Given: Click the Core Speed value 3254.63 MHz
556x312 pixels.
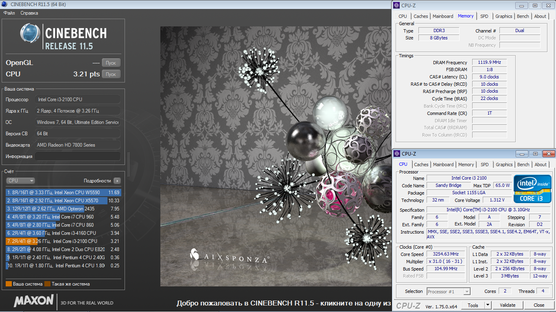Looking at the screenshot, I should point(445,254).
